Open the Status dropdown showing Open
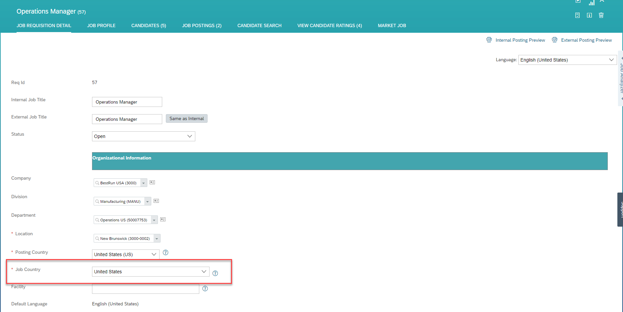This screenshot has height=312, width=623. [144, 136]
